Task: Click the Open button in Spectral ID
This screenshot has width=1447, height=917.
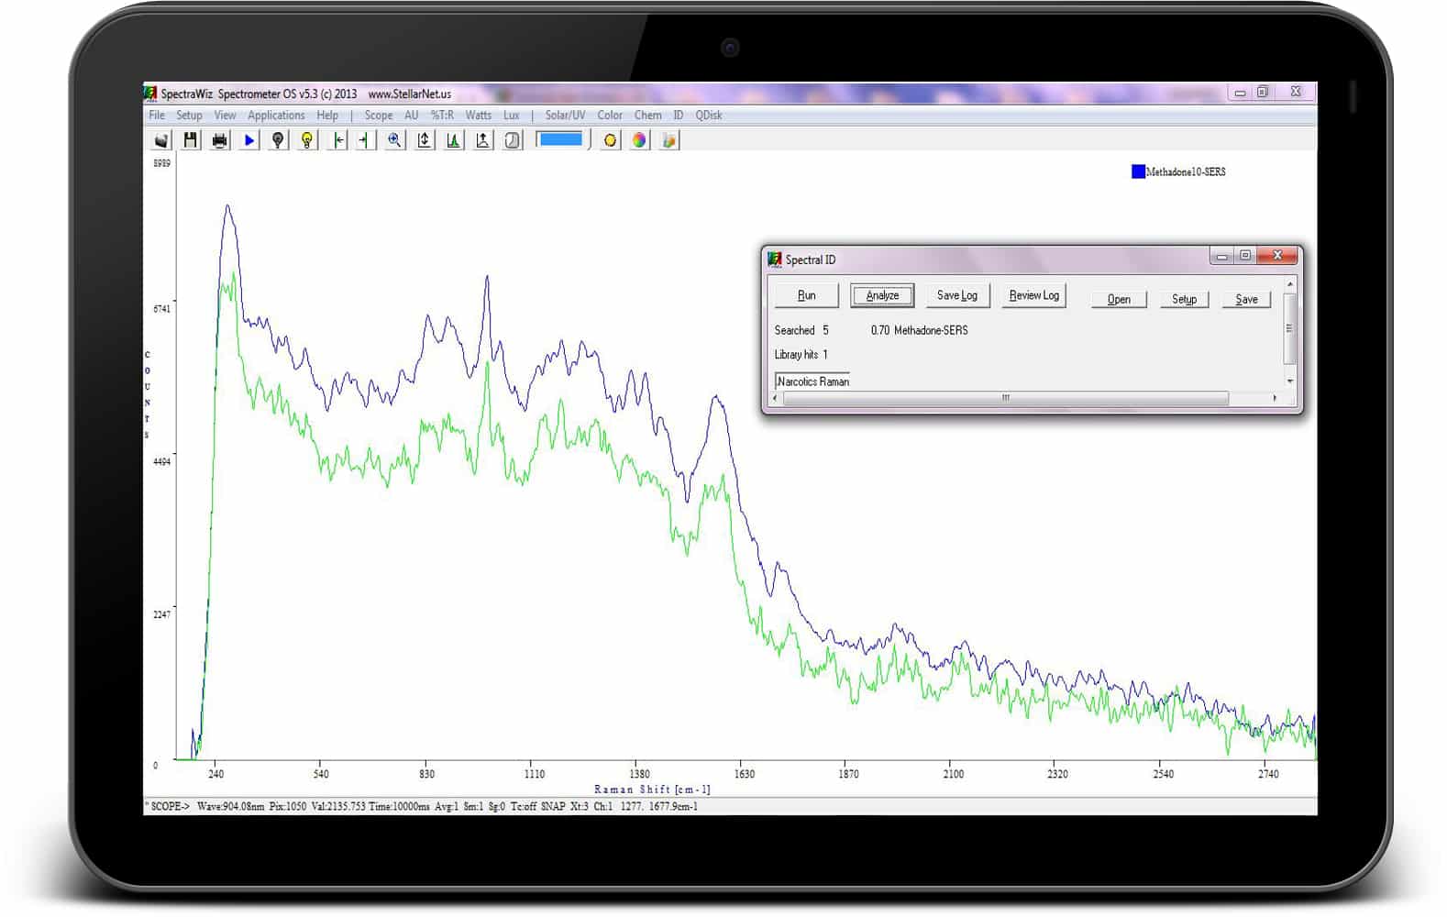Action: (1119, 299)
